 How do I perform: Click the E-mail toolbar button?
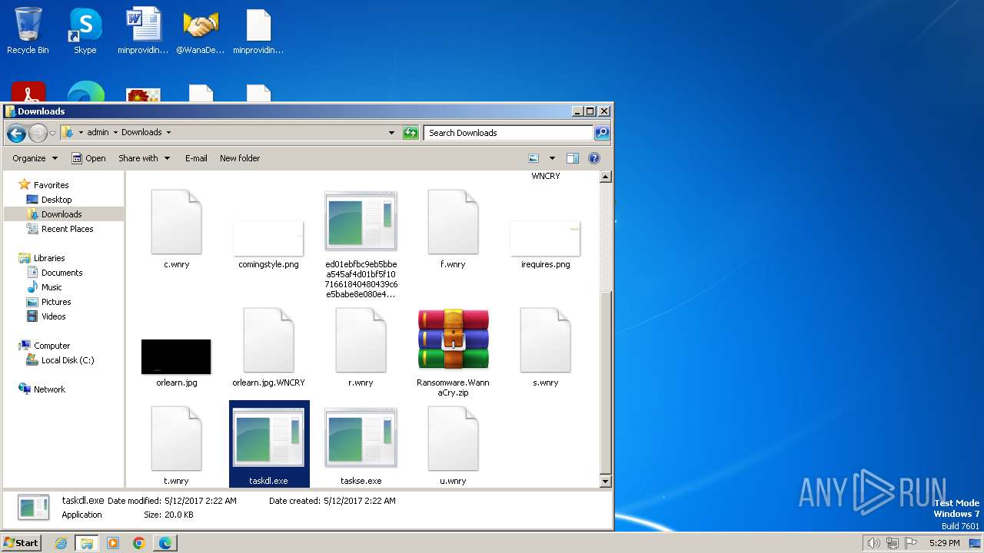pos(196,158)
